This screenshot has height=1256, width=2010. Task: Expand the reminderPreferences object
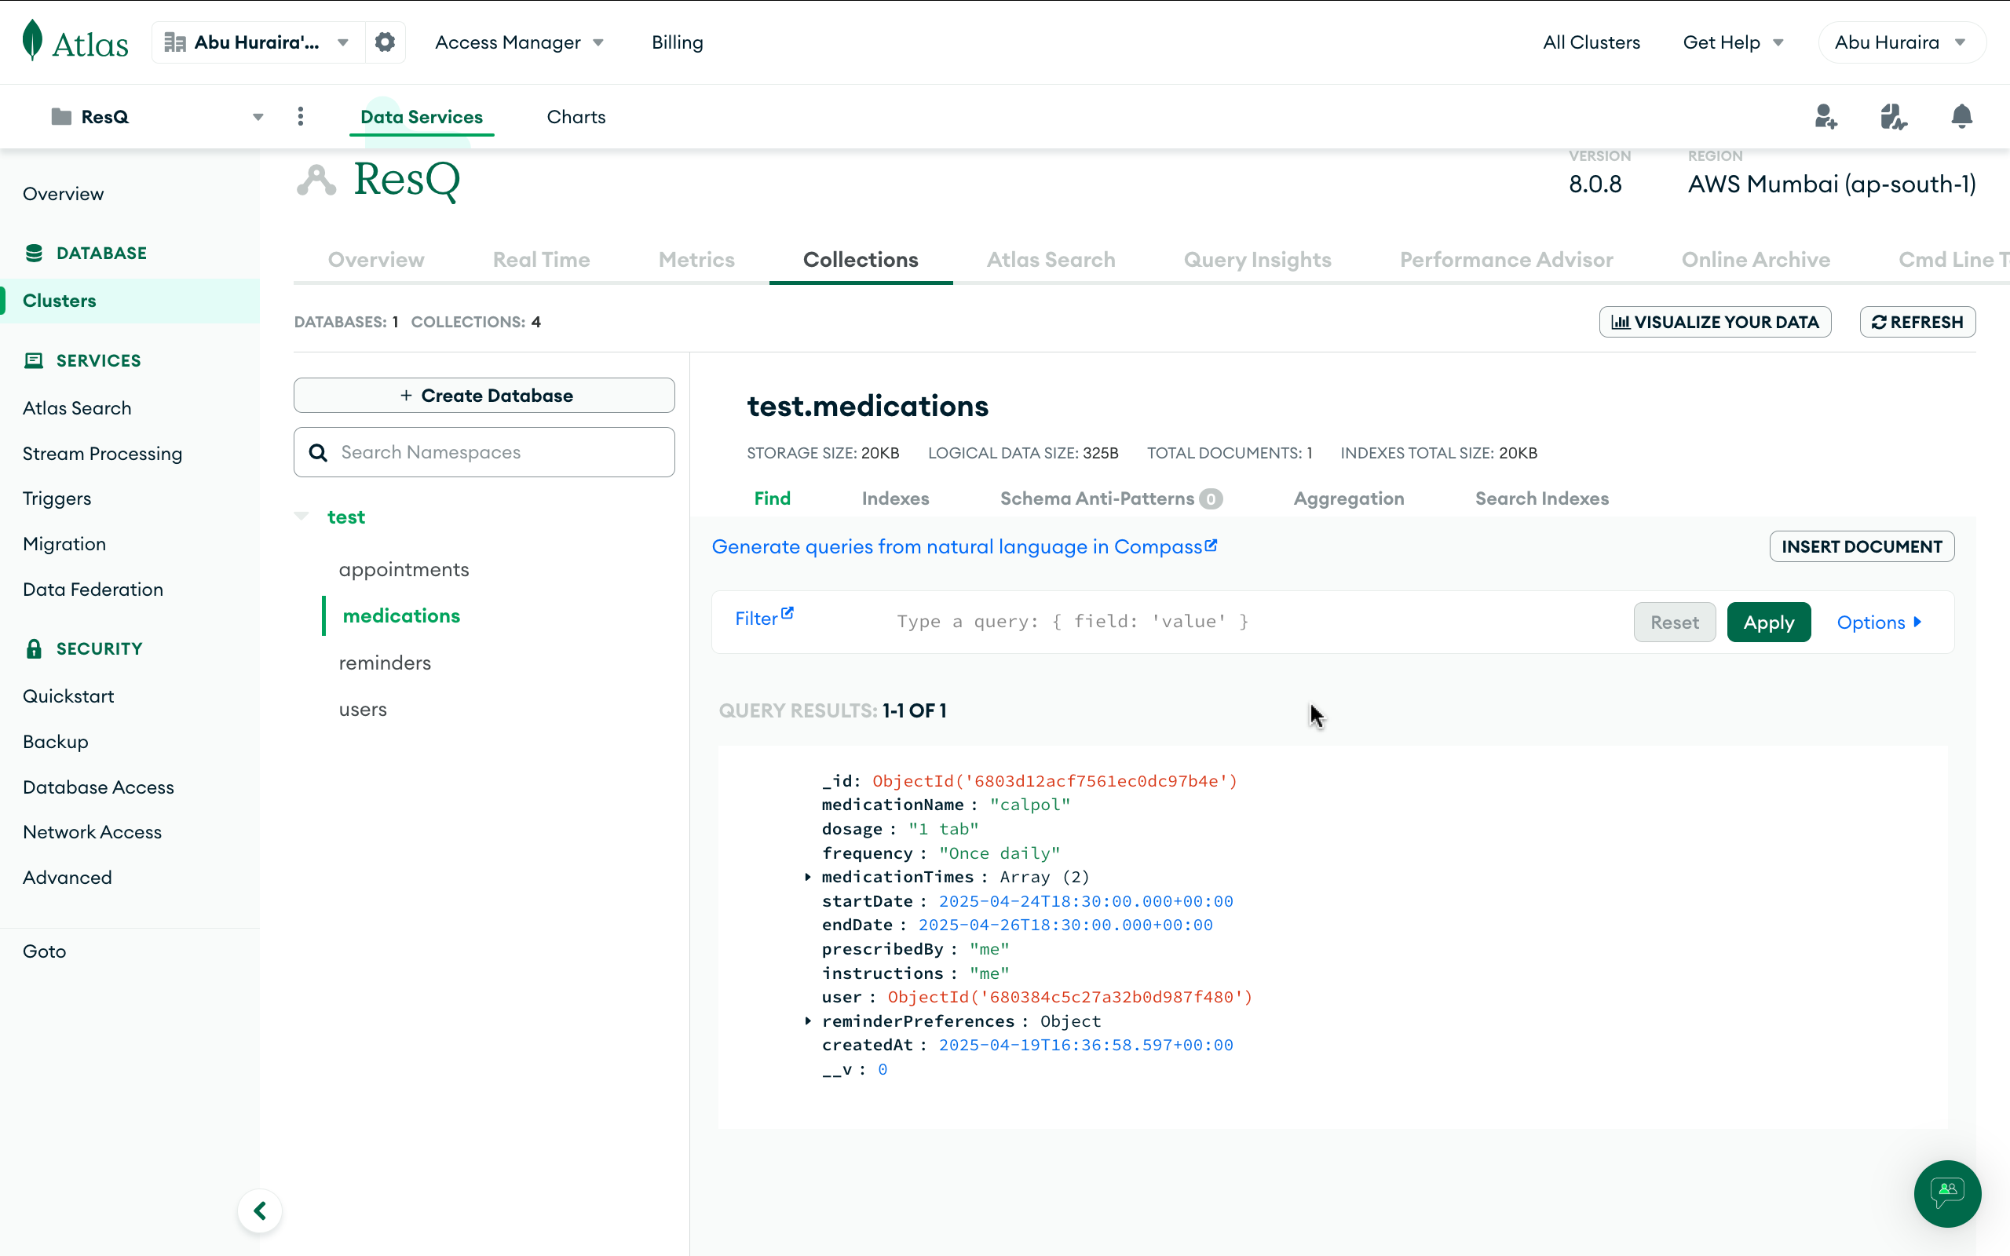(x=808, y=1021)
